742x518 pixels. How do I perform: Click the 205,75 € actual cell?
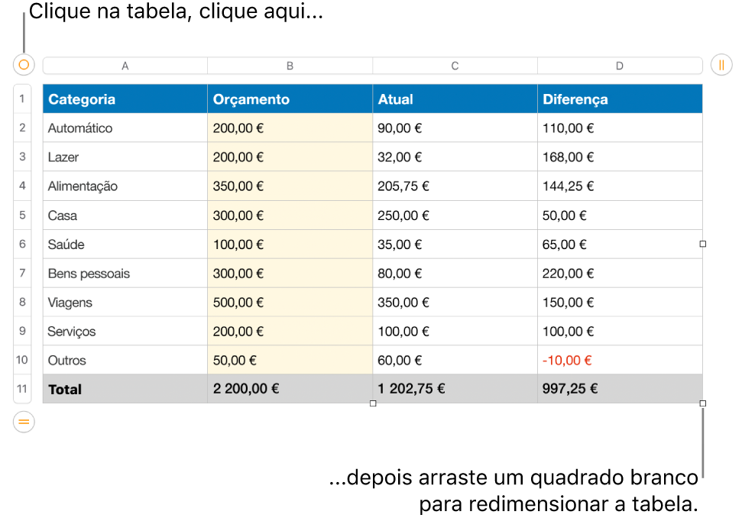tap(455, 186)
